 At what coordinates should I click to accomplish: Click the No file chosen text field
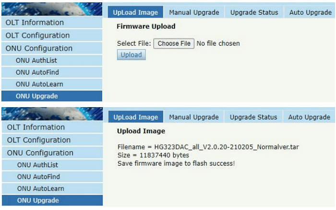[x=218, y=43]
